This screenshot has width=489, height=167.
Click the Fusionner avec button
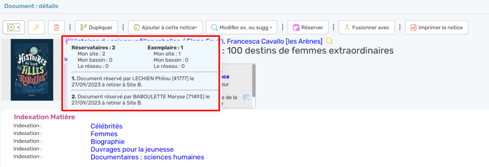367,28
